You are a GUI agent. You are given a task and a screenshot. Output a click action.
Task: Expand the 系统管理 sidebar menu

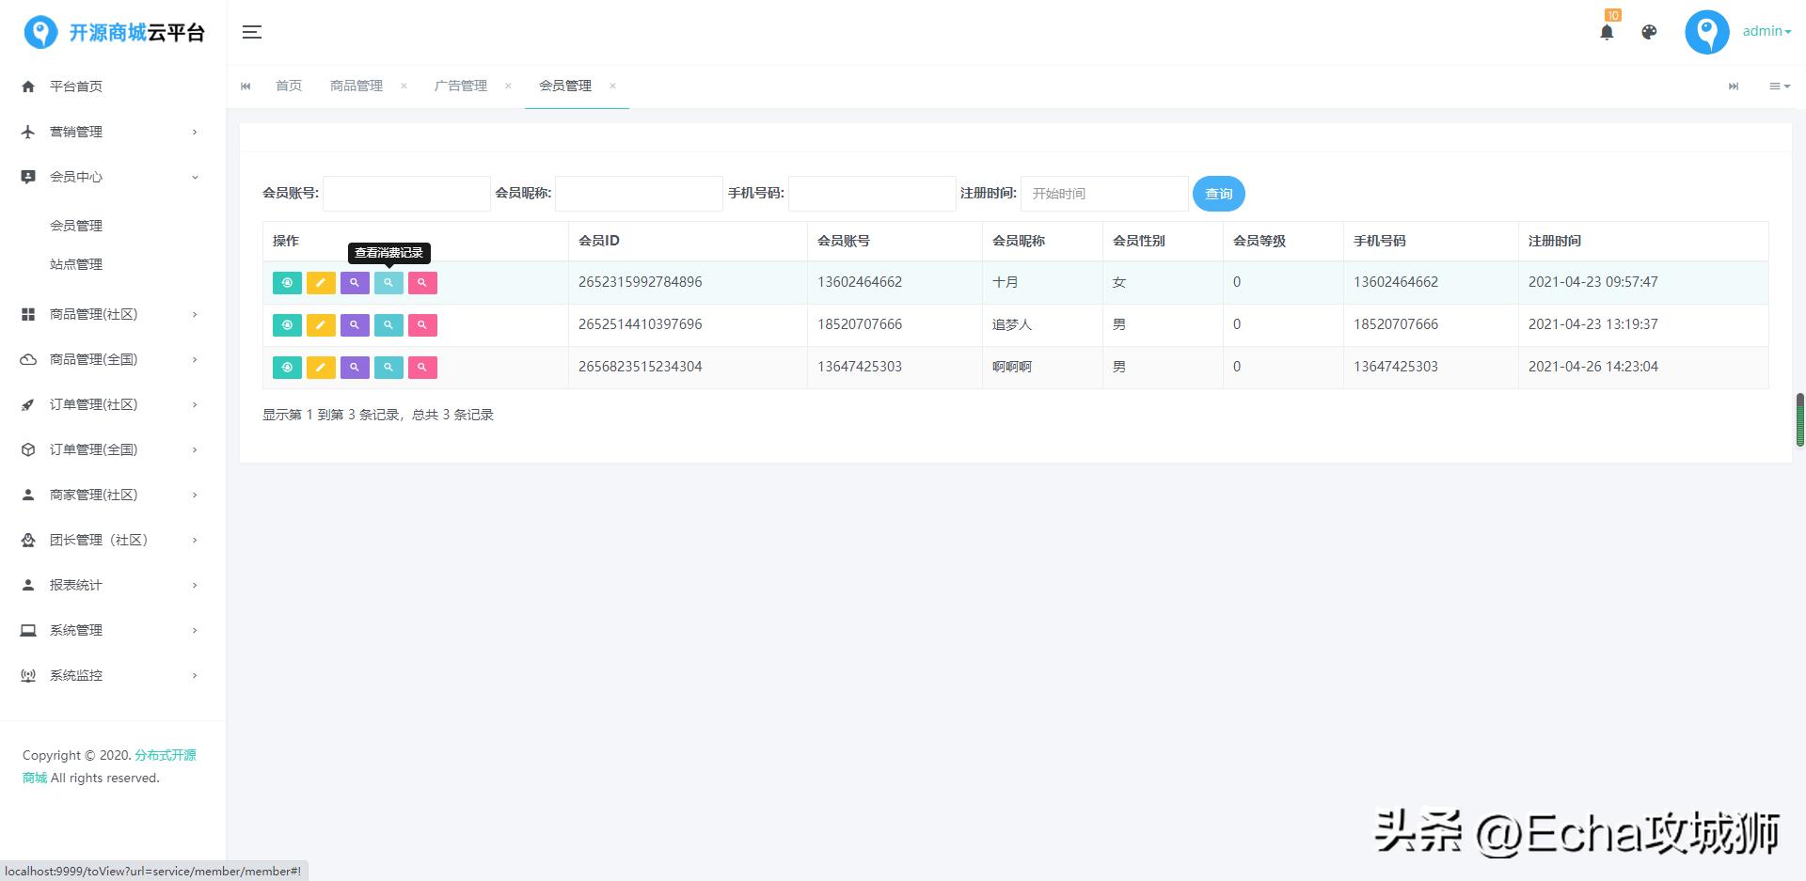tap(76, 629)
